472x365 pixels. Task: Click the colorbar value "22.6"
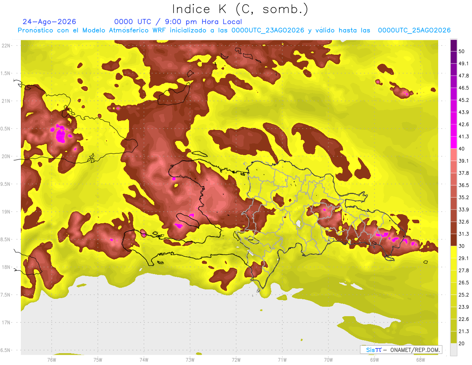(x=464, y=319)
